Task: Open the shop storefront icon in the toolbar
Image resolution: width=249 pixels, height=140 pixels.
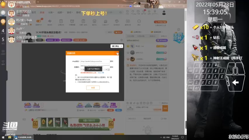Action: click(x=94, y=21)
